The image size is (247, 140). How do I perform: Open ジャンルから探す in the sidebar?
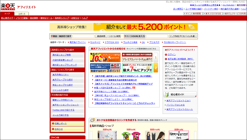(x=60, y=90)
